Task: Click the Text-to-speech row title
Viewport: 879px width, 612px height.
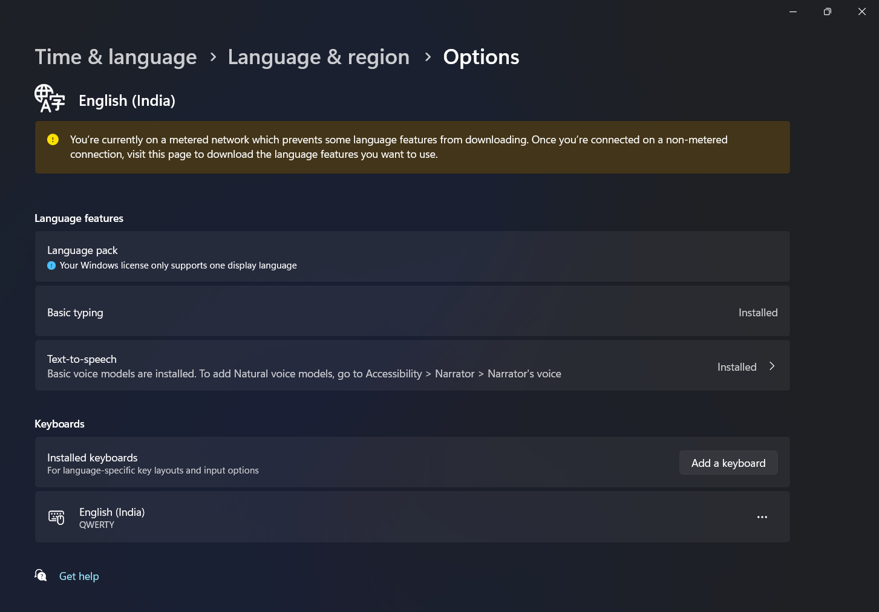Action: coord(82,359)
